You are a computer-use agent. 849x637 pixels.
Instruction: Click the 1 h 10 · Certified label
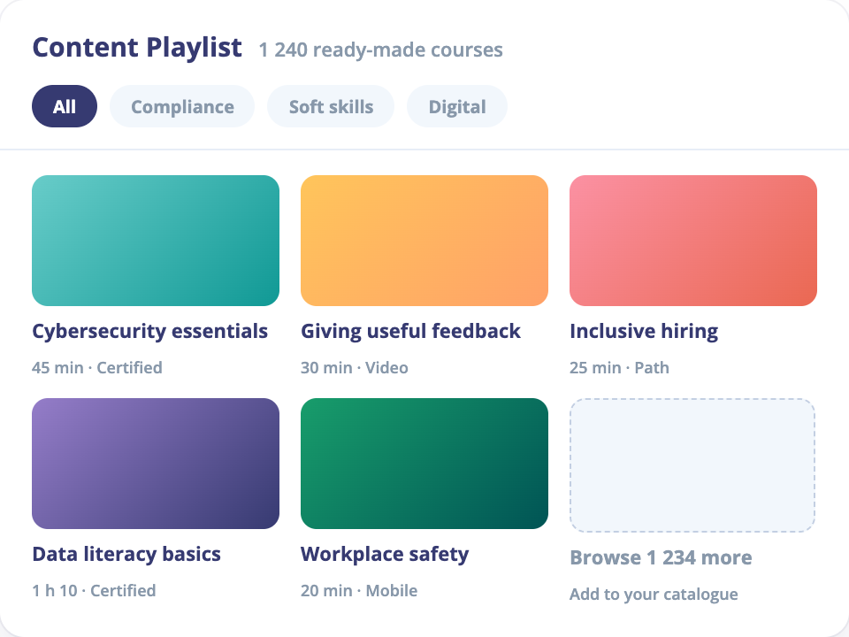(x=94, y=590)
